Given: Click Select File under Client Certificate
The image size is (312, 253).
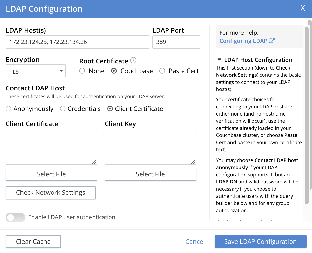Looking at the screenshot, I should pos(51,174).
